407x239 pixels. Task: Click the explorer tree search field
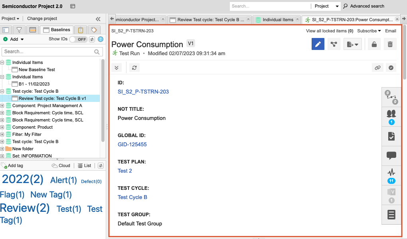point(48,52)
